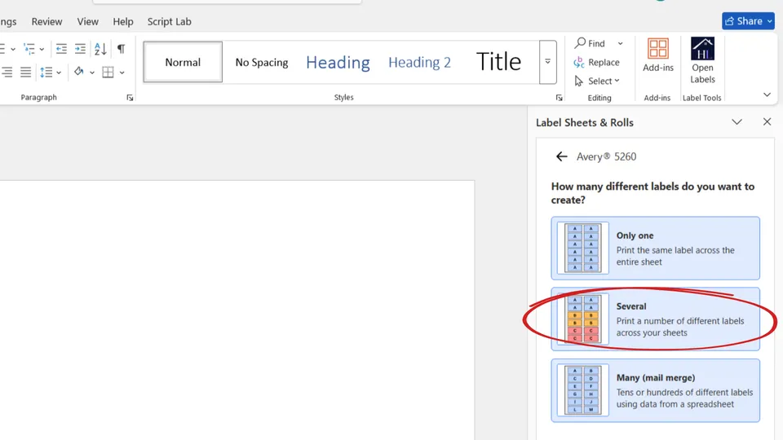Go back from Avery 5260
Viewport: 783px width, 440px height.
coord(562,156)
